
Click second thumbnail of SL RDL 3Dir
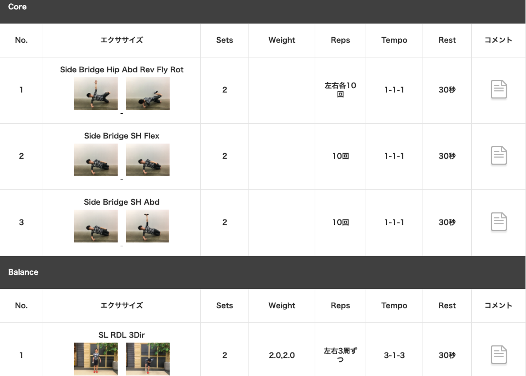pyautogui.click(x=148, y=359)
